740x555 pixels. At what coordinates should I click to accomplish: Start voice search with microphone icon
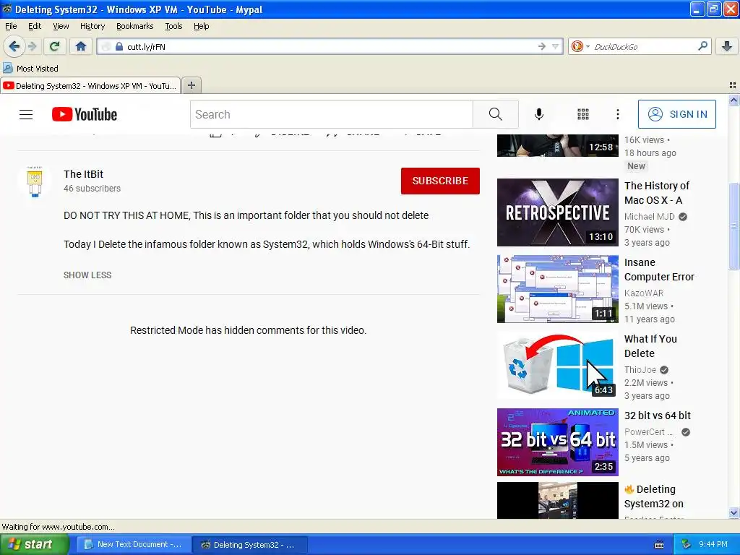tap(539, 114)
